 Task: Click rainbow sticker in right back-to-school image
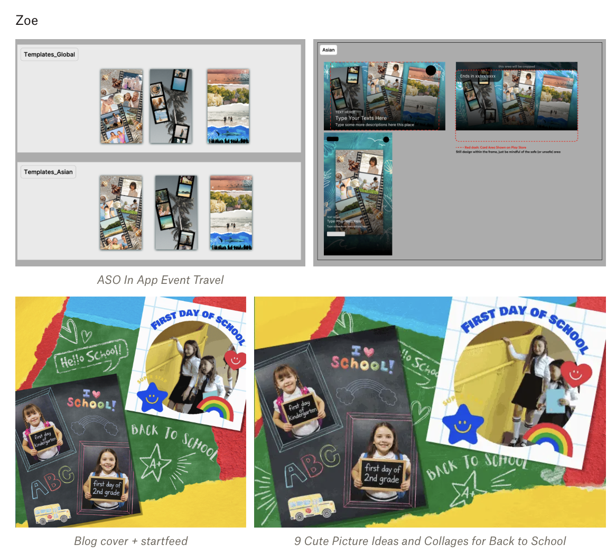pyautogui.click(x=548, y=439)
